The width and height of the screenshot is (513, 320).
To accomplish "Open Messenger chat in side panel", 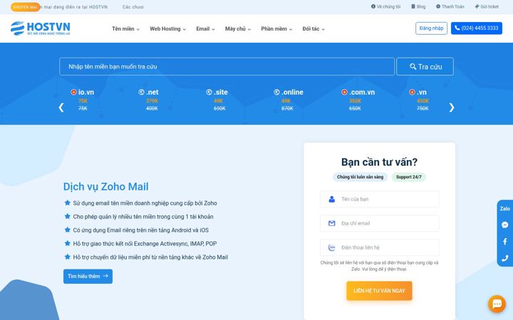I will pos(505,225).
